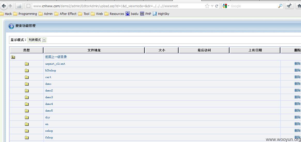301x142 pixels.
Task: Open the Google search engine selector
Action: [x=226, y=6]
